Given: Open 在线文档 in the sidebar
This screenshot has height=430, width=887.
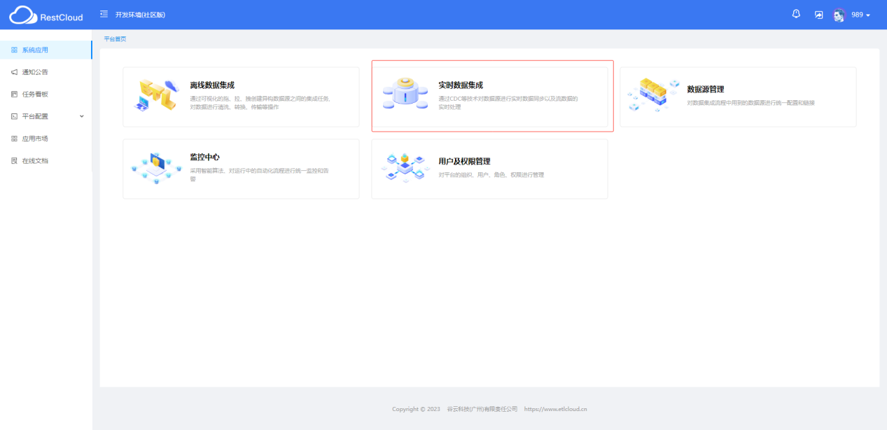Looking at the screenshot, I should click(x=46, y=160).
